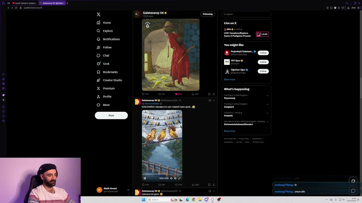The width and height of the screenshot is (362, 203).
Task: Toggle the Following button for Galatasaray SK
Action: coord(208,14)
